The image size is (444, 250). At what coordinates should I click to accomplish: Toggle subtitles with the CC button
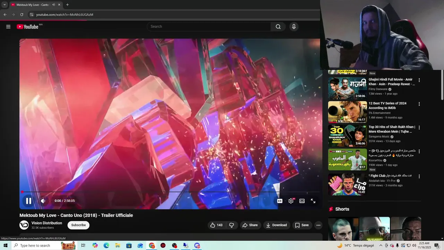[280, 201]
